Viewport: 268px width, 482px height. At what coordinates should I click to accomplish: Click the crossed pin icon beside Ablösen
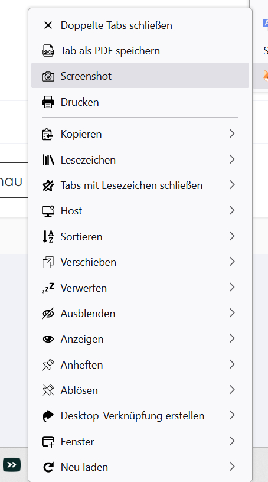(48, 390)
